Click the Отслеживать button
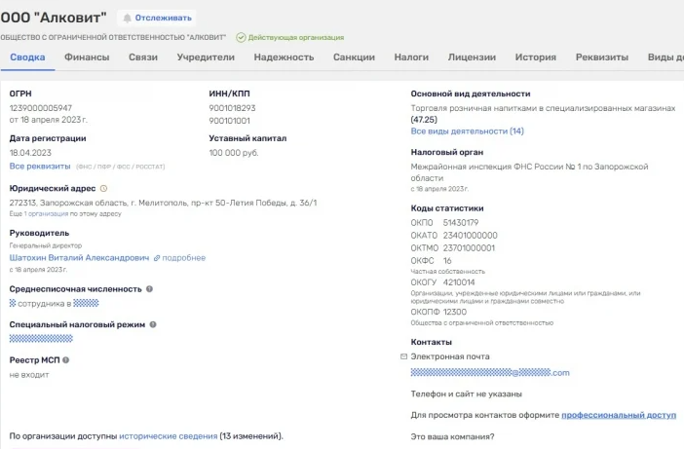The width and height of the screenshot is (684, 449). 157,18
